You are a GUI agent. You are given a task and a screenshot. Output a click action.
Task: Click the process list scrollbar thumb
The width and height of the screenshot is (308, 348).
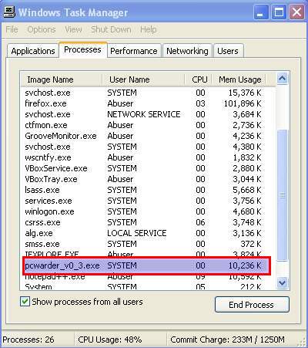pyautogui.click(x=283, y=195)
